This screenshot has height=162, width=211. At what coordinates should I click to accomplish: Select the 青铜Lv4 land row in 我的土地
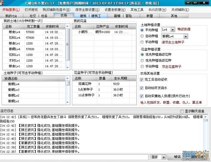tap(34, 49)
